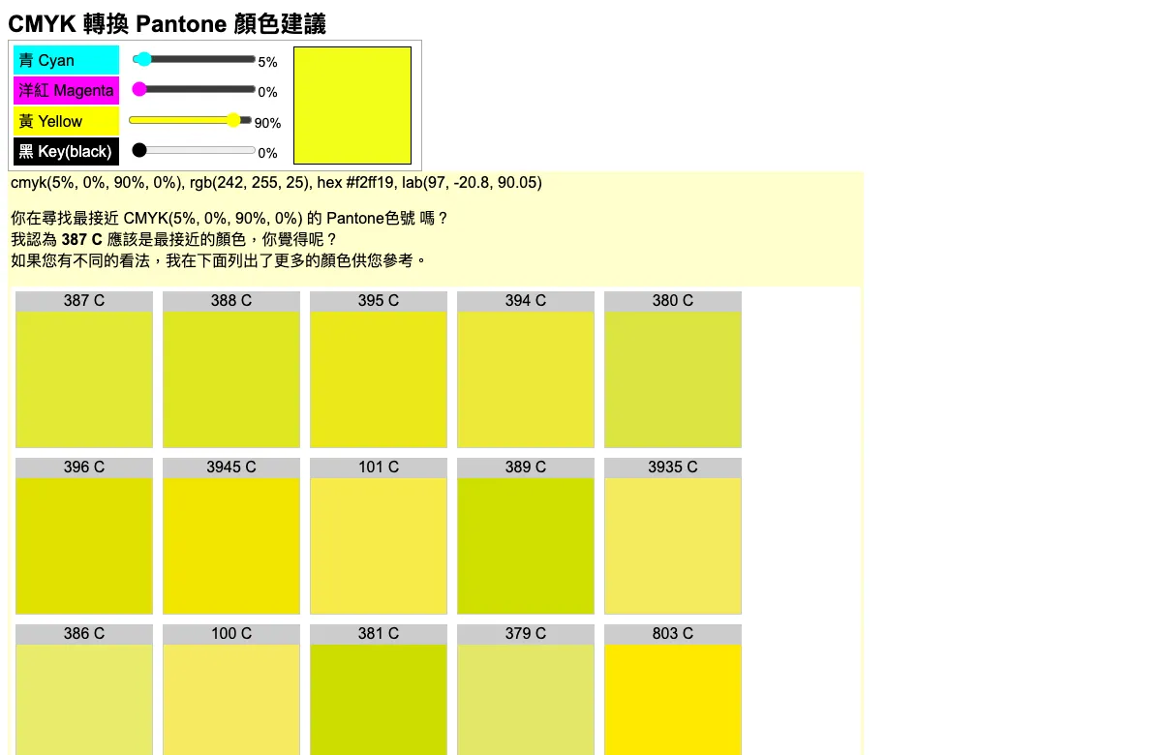
Task: Click the 黑 Key(black) label
Action: coord(66,151)
